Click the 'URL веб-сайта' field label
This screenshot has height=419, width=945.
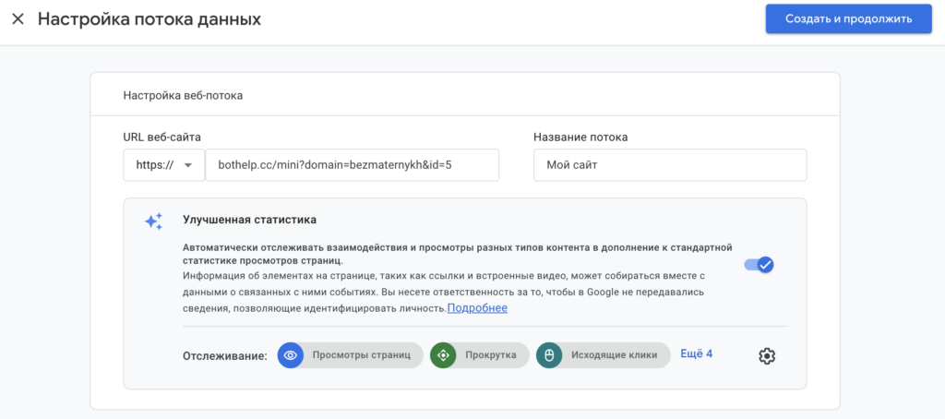pos(161,137)
